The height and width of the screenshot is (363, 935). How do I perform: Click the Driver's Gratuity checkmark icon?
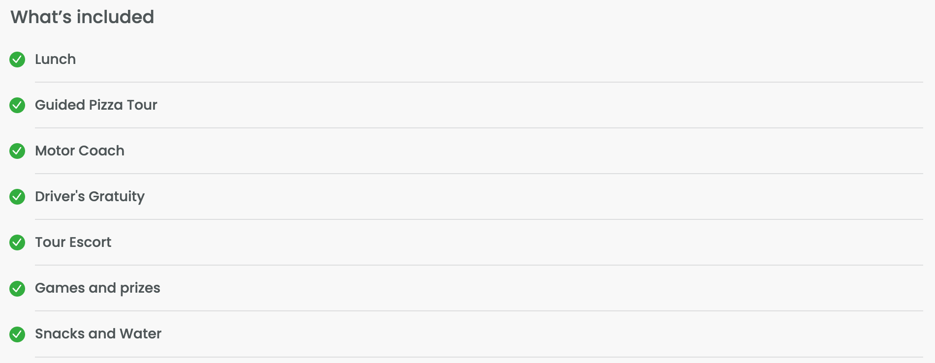point(17,197)
